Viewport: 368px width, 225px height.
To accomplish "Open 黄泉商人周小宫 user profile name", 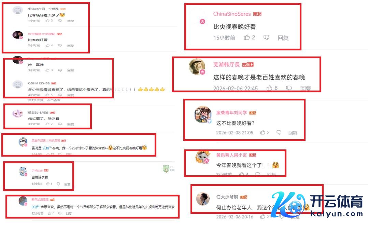I will click(231, 155).
